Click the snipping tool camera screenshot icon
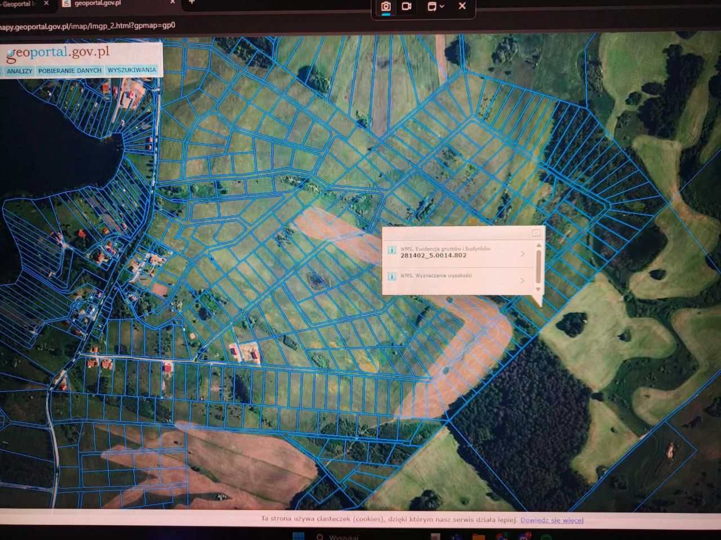Viewport: 721px width, 540px height. (x=386, y=7)
